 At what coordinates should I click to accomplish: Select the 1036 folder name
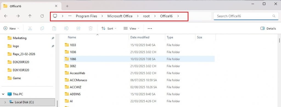pos(73,52)
